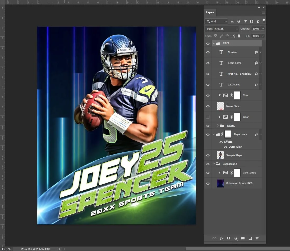Click the Player Here group fx icon
The height and width of the screenshot is (251, 290).
256,134
